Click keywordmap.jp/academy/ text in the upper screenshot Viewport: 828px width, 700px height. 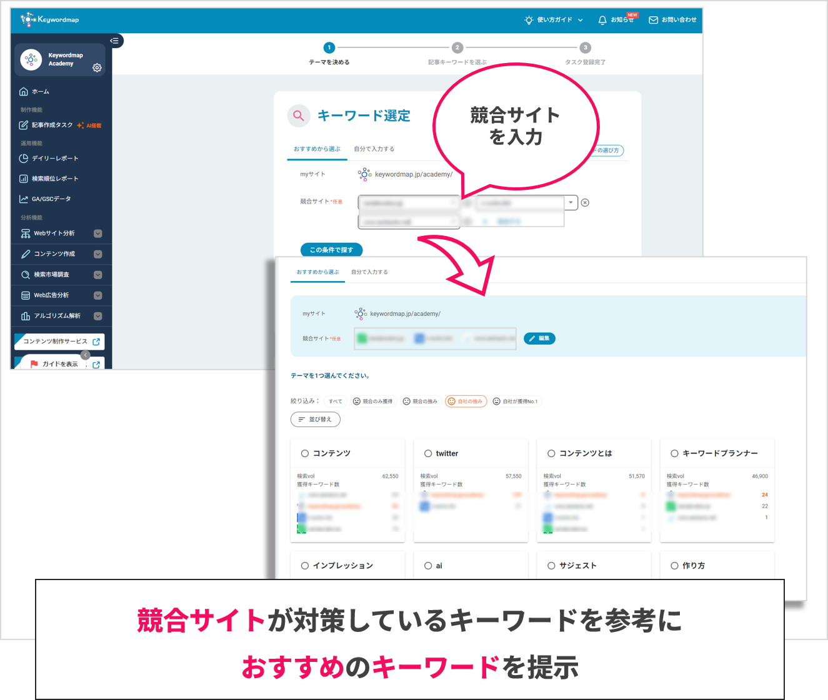click(414, 175)
